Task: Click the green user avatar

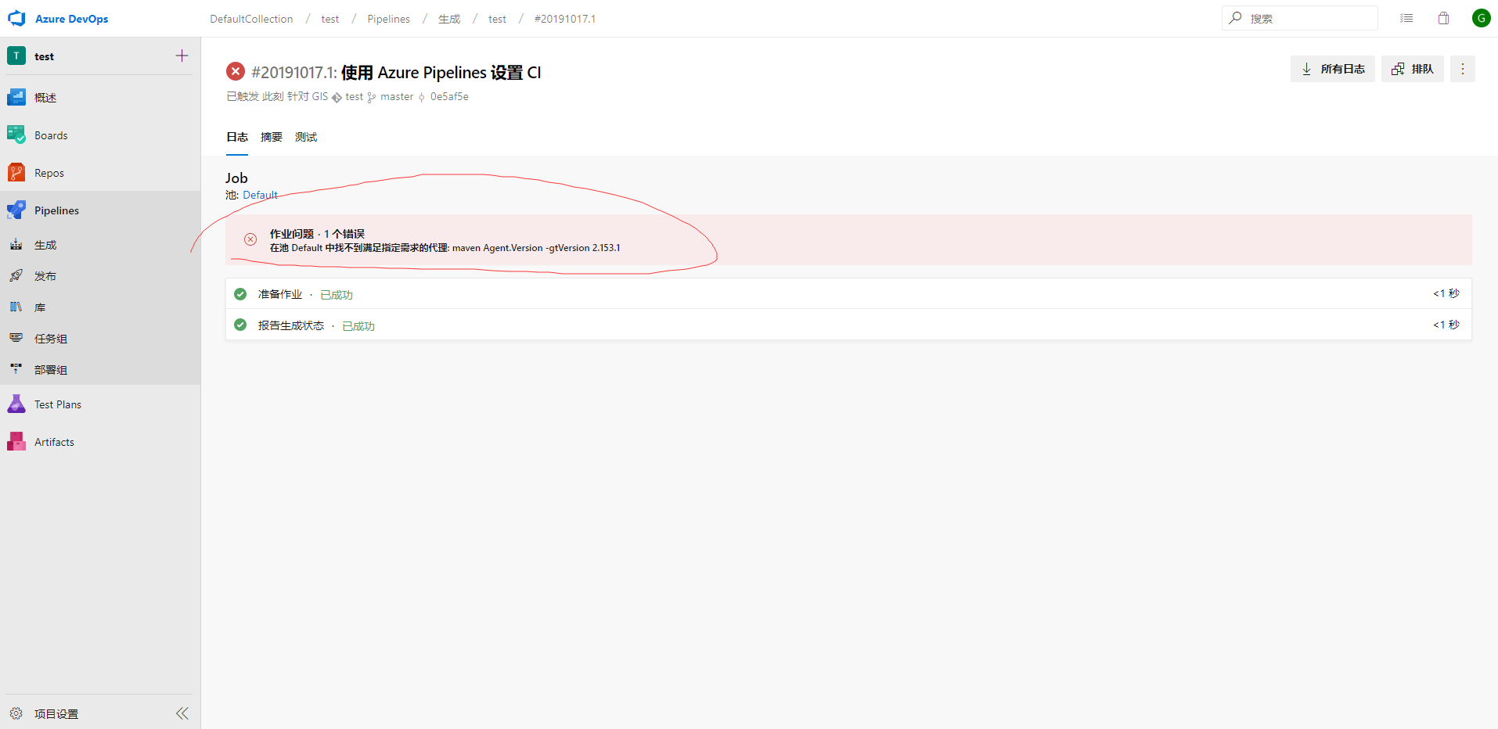Action: [1481, 19]
